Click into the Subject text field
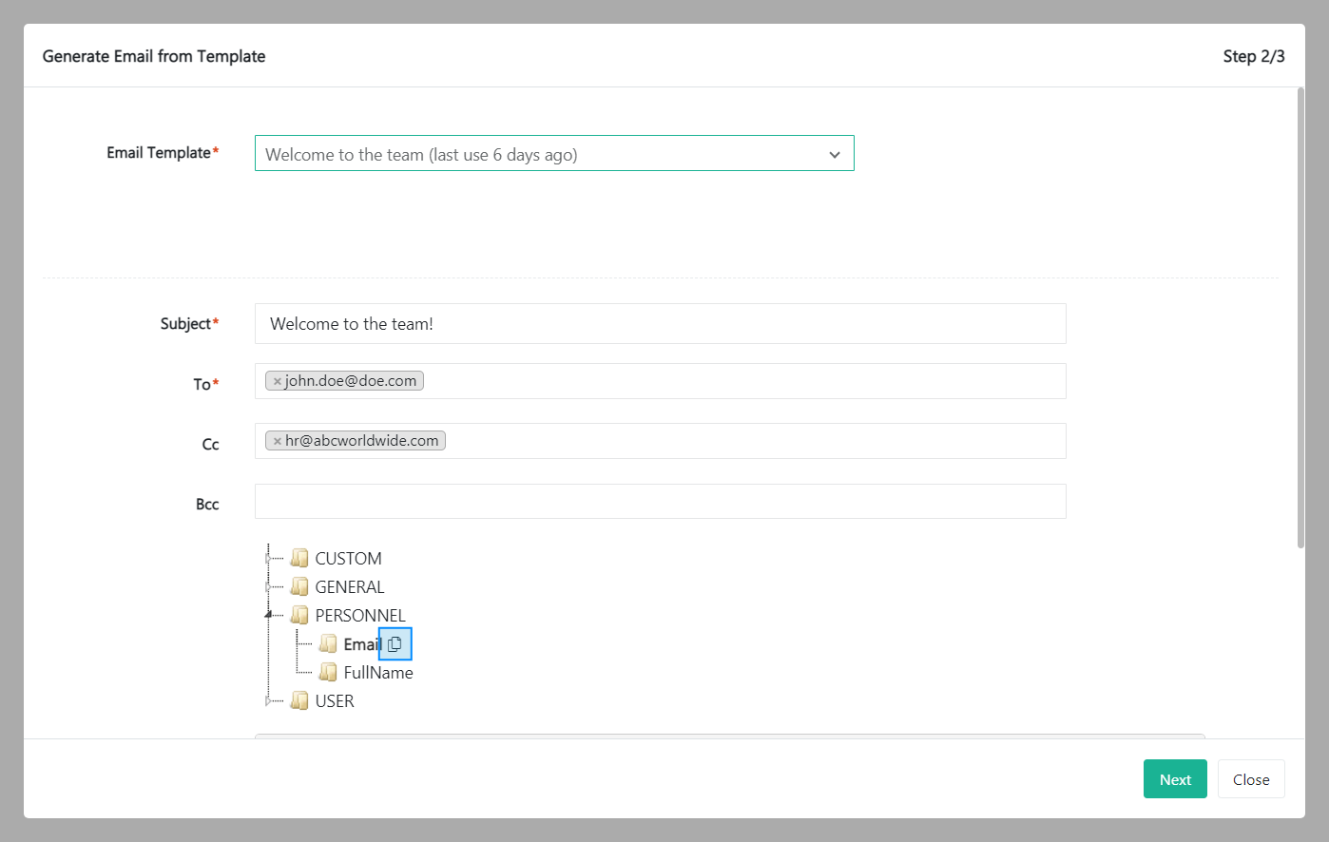The height and width of the screenshot is (842, 1329). point(660,324)
